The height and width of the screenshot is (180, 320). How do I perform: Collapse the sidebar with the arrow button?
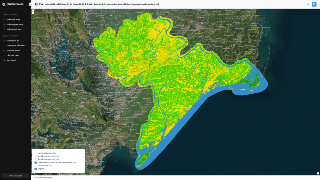click(x=30, y=4)
